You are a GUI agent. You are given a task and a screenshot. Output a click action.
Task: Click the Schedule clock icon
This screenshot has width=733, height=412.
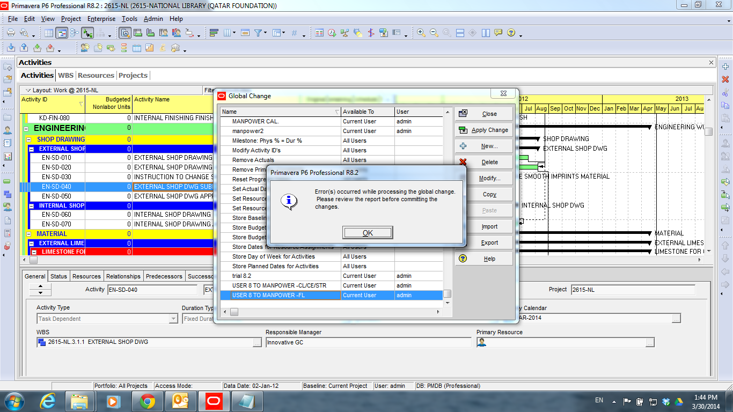coord(332,33)
